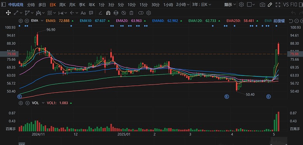Expand polygon tool options arrow

[32, 13]
